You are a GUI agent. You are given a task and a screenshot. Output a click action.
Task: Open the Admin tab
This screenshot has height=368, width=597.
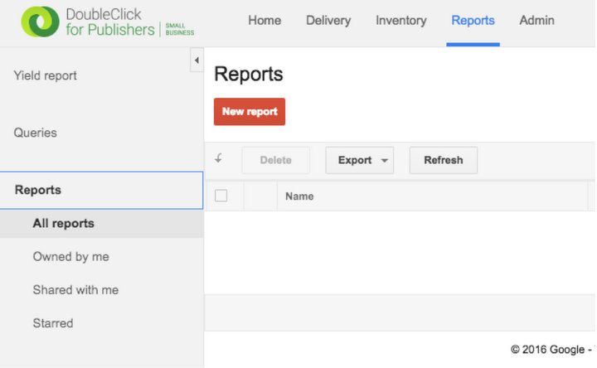pyautogui.click(x=536, y=21)
